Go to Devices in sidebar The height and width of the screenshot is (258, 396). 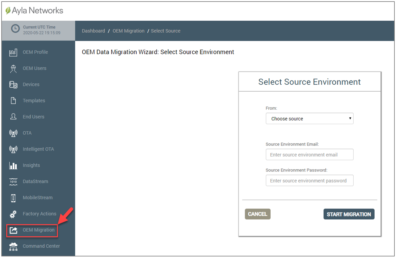(x=31, y=84)
